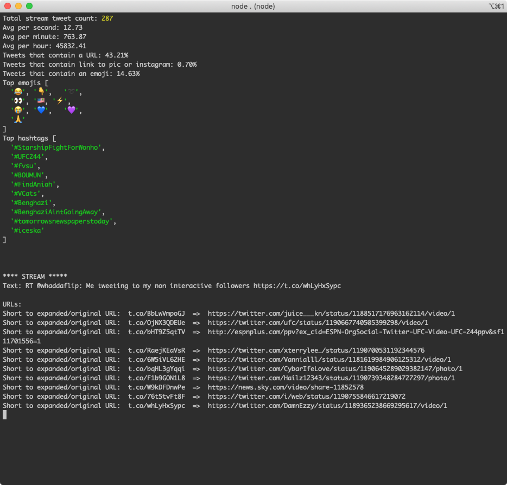Click short URL t.co/W9kDFDnwPe
Image resolution: width=507 pixels, height=485 pixels.
click(156, 387)
